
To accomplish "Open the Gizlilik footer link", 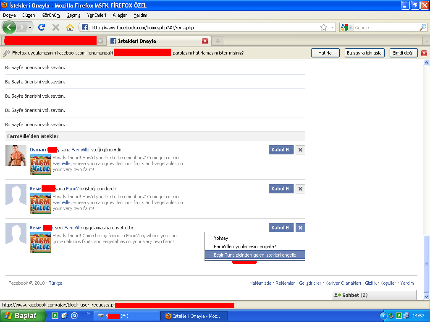I will pos(371,283).
